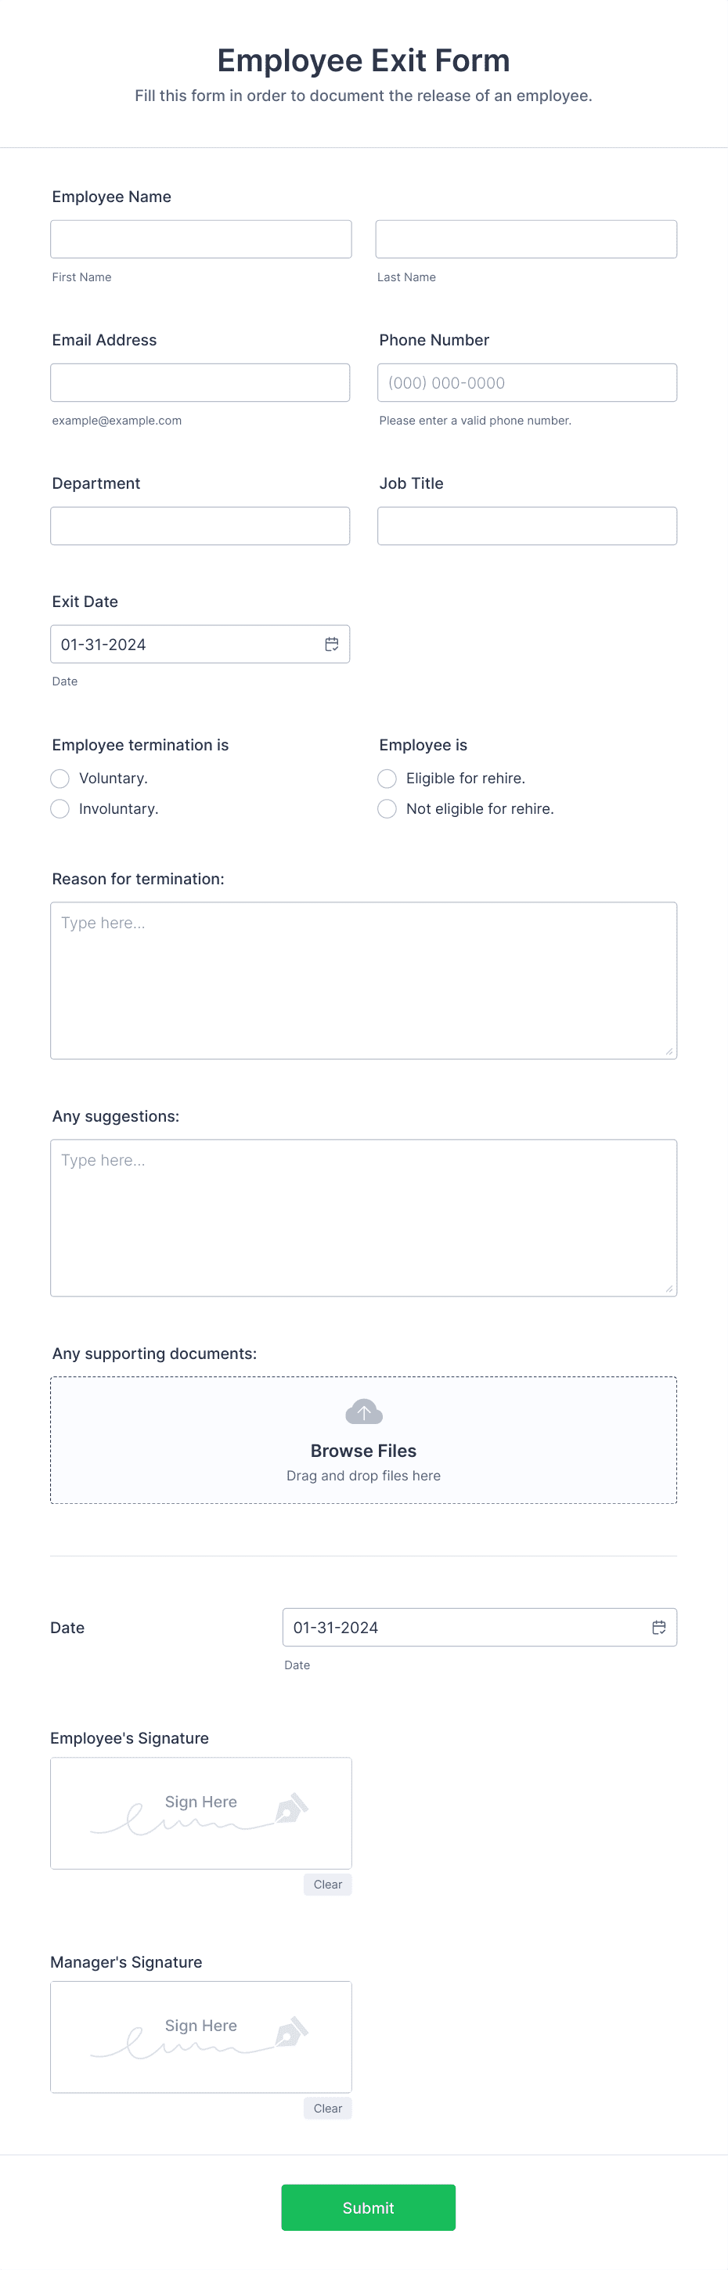728x2270 pixels.
Task: Submit the employee exit form
Action: (x=368, y=2207)
